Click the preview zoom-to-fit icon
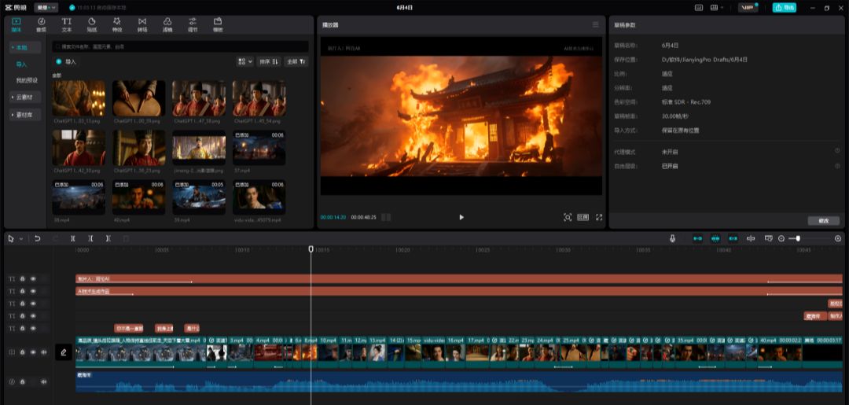 (568, 217)
